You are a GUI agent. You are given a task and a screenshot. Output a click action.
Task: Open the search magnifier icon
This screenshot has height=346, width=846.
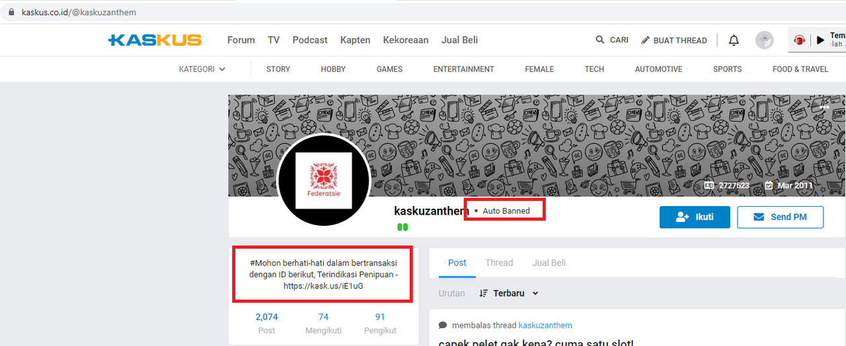[x=600, y=40]
